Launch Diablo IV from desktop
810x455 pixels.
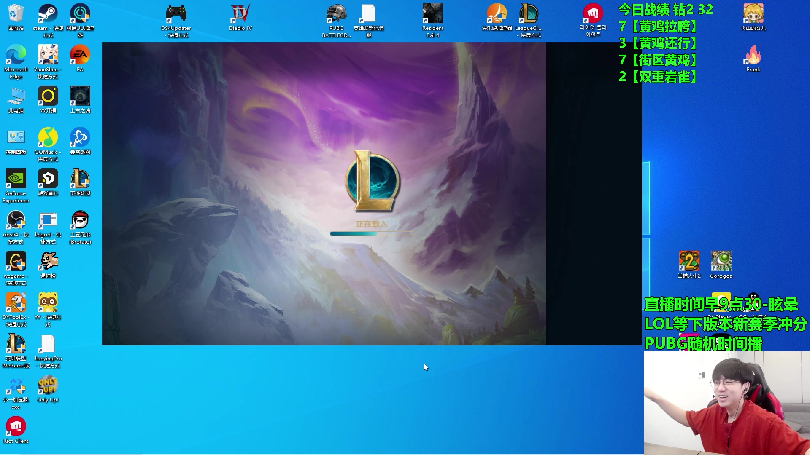[x=240, y=17]
